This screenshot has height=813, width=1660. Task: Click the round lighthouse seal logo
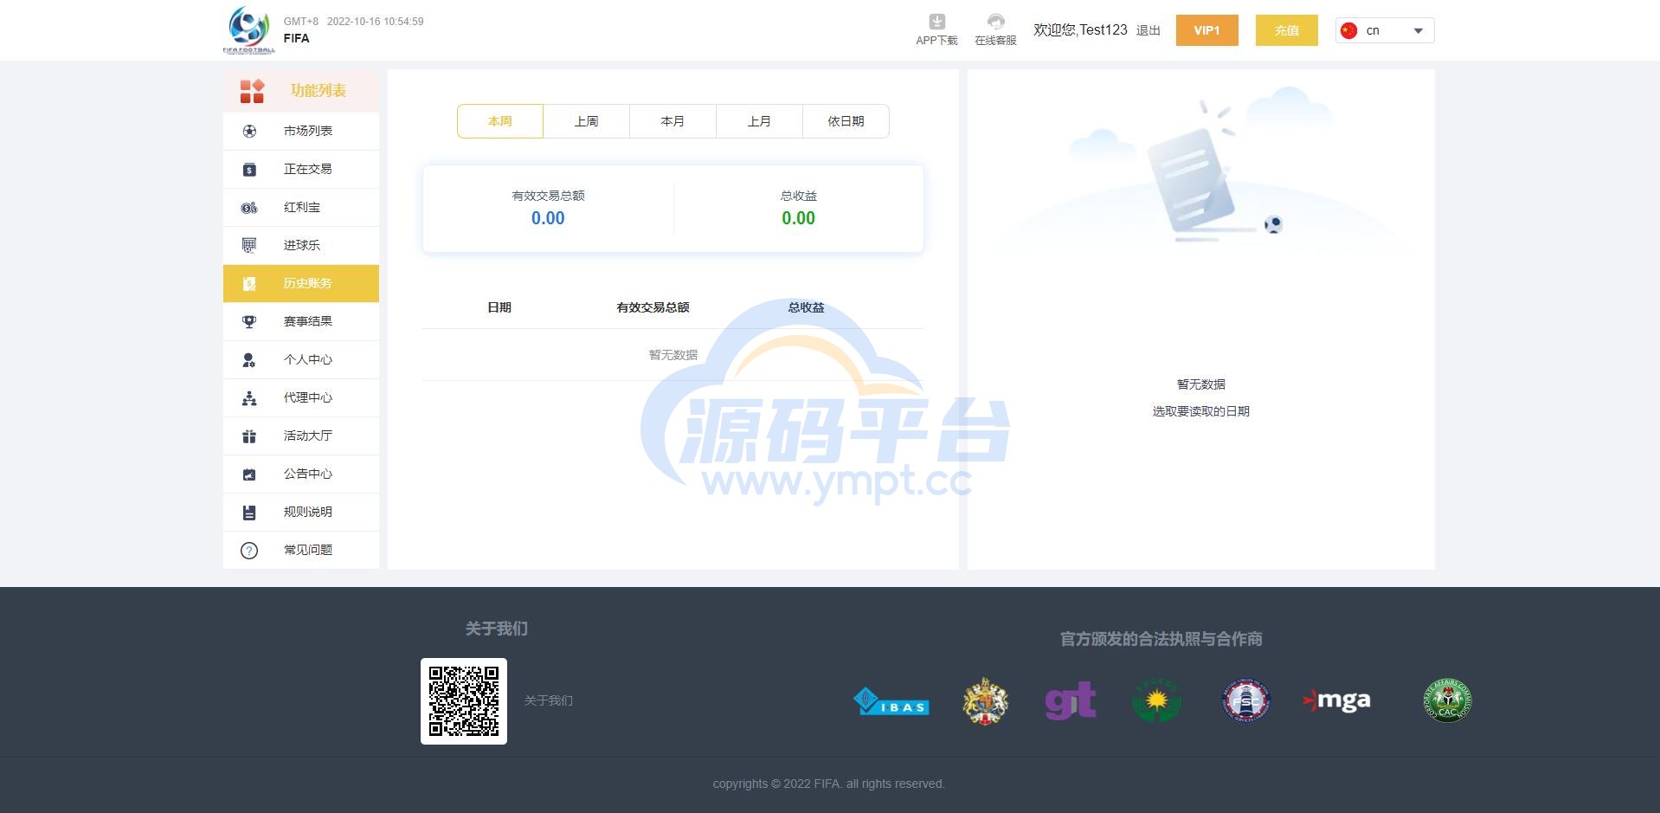[1245, 700]
